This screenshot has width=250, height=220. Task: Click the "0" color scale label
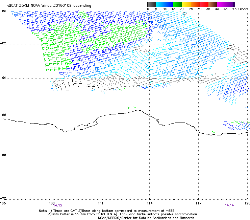148,9
